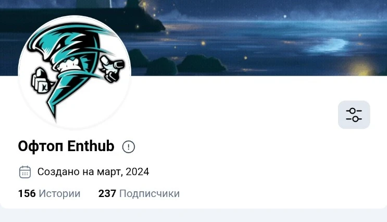Click the 237 subscribers count
This screenshot has height=222, width=387.
tap(107, 194)
